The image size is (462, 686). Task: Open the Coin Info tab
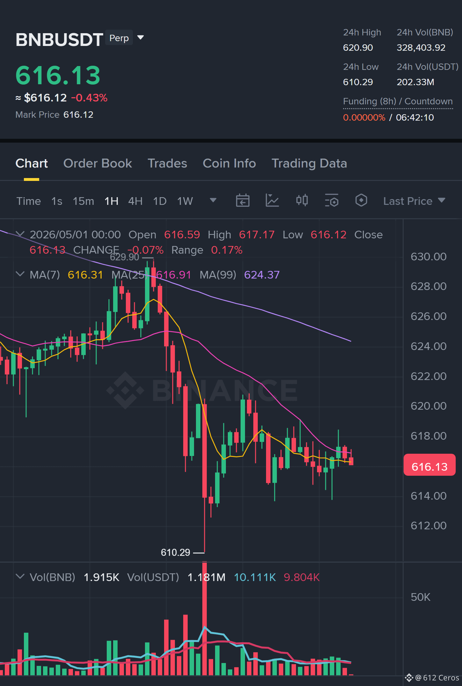(229, 163)
